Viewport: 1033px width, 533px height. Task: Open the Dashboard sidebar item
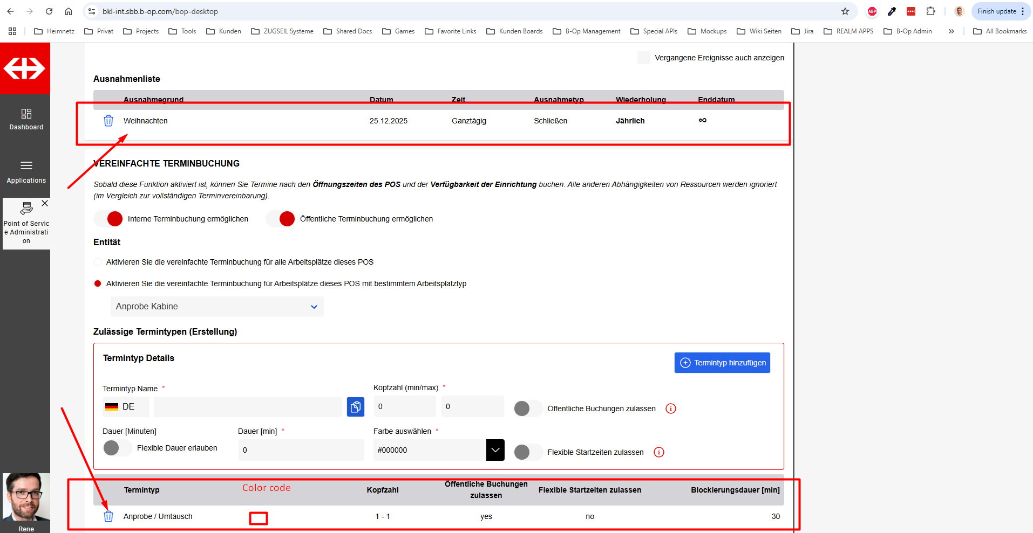pyautogui.click(x=26, y=119)
